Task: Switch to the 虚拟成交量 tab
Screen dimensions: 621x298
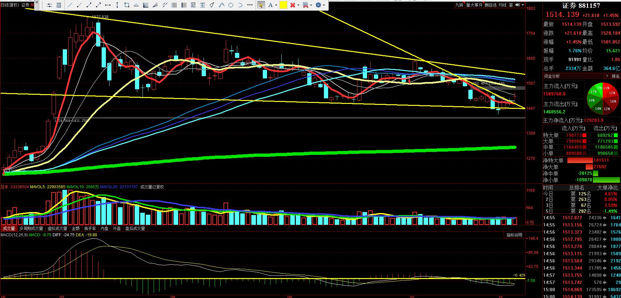Action: (x=57, y=228)
